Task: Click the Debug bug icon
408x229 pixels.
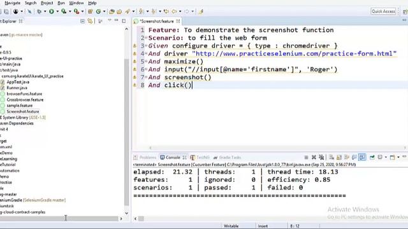Action: (40, 11)
